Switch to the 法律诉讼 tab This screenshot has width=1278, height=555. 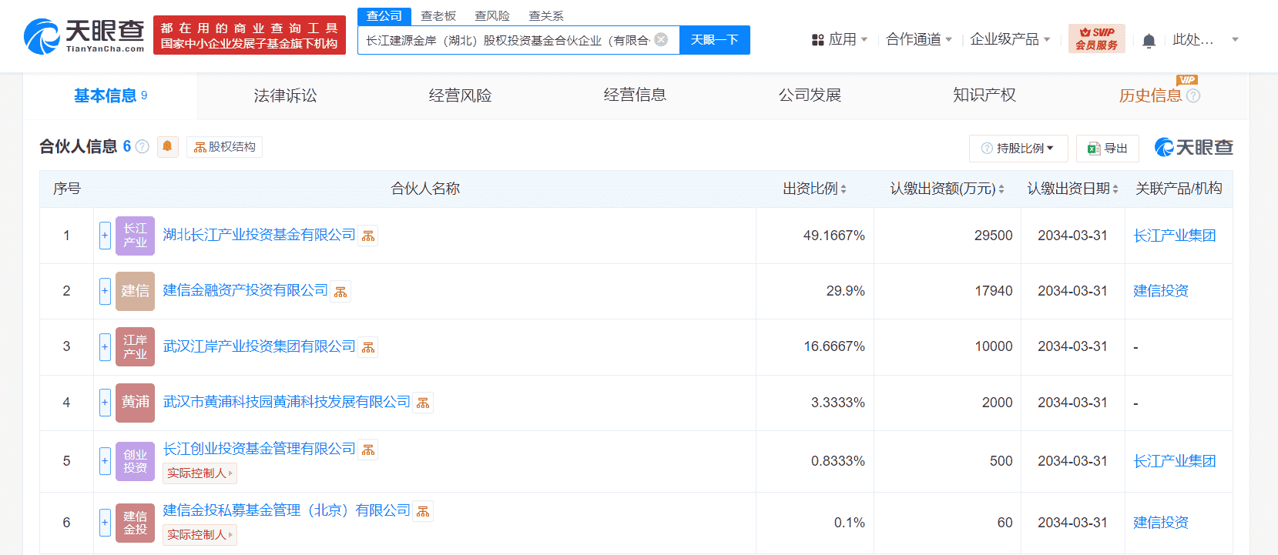tap(285, 95)
